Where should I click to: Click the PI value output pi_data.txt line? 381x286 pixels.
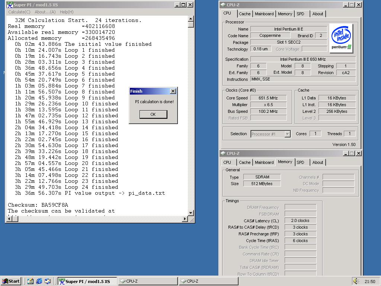(x=90, y=193)
